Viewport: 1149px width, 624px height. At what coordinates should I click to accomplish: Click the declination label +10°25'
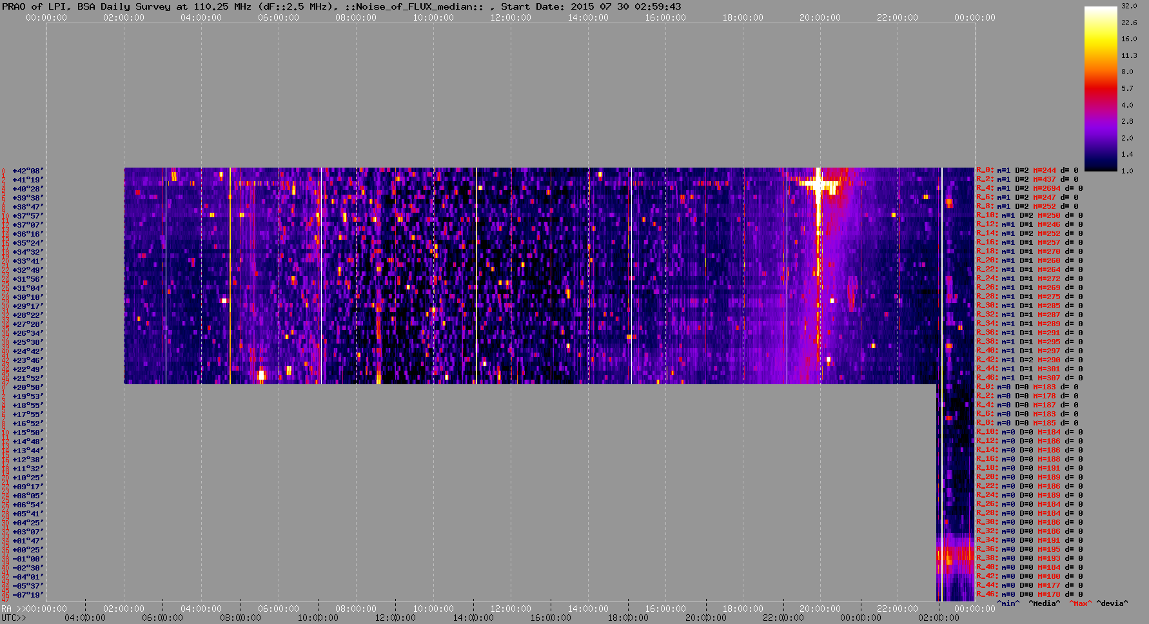pos(28,478)
